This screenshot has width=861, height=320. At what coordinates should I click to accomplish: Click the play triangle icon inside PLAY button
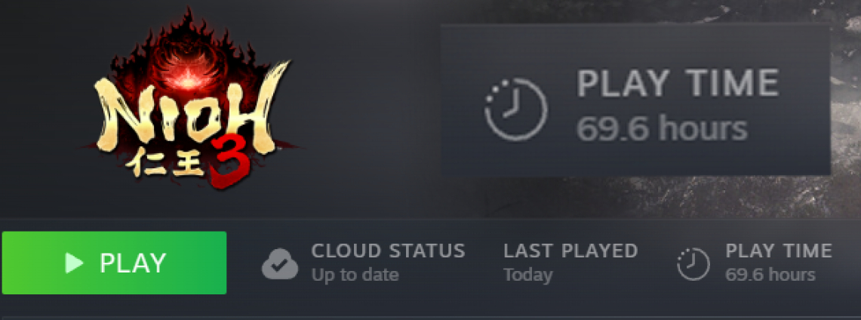click(x=74, y=263)
